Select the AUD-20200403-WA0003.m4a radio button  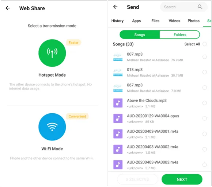(205, 165)
